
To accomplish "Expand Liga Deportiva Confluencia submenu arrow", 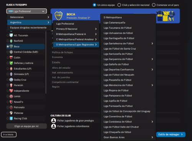I will point(152,70).
